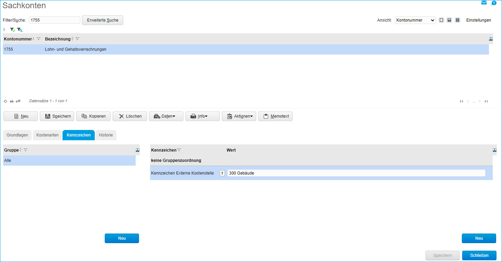
Task: Open the filter funnel on Bezeichnung column
Action: pos(78,39)
